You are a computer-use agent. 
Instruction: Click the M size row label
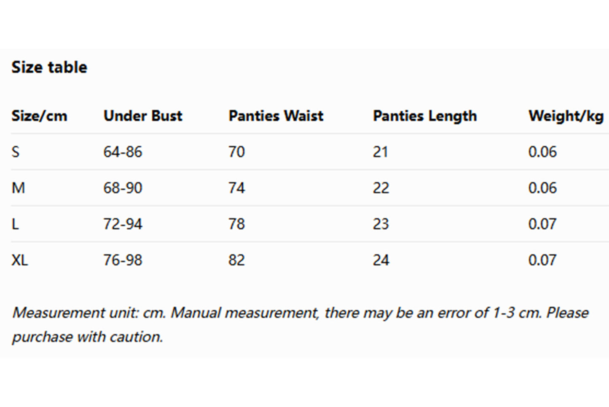[18, 188]
